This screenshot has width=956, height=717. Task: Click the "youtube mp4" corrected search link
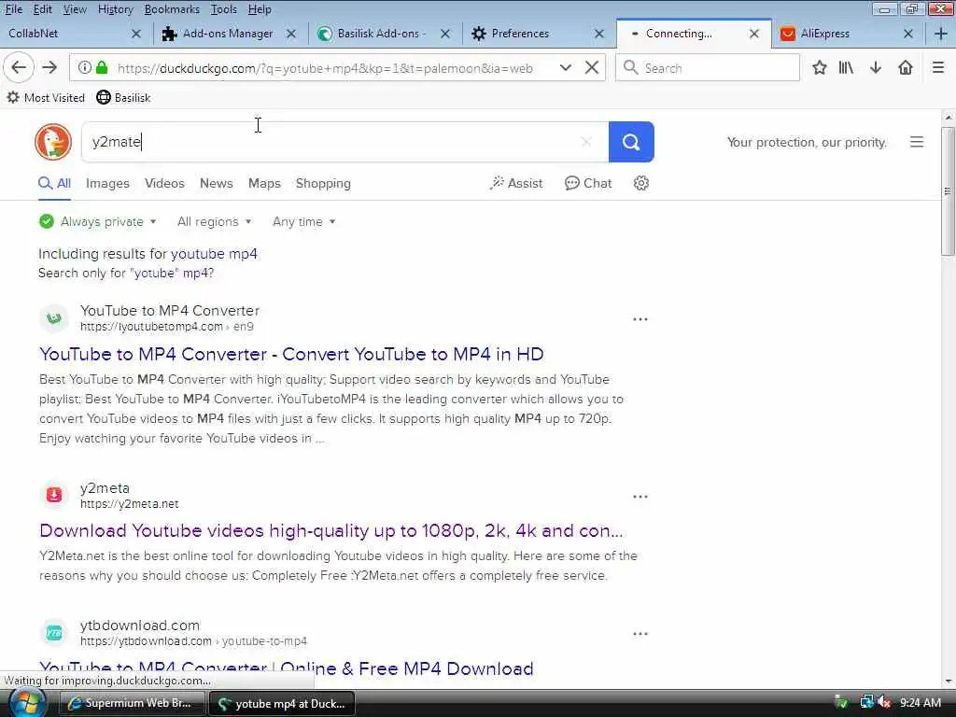pyautogui.click(x=214, y=254)
